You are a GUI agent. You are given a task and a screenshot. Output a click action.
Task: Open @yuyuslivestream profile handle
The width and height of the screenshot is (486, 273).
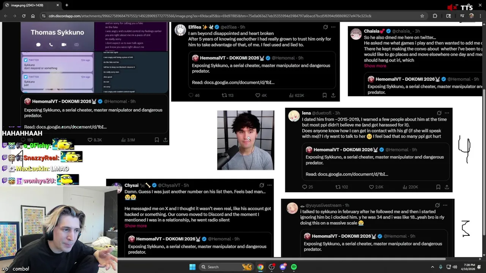click(x=324, y=205)
